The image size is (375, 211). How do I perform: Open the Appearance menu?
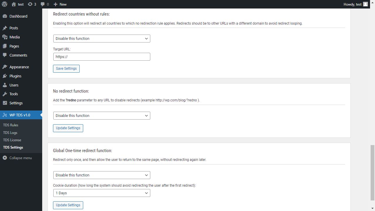coord(19,67)
